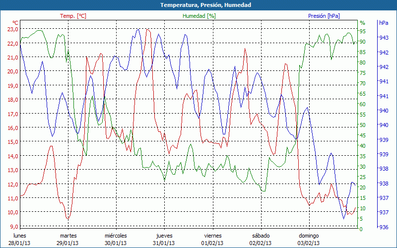Click the chart title Temperatura, Presión, Humedad
This screenshot has width=397, height=248.
(198, 5)
